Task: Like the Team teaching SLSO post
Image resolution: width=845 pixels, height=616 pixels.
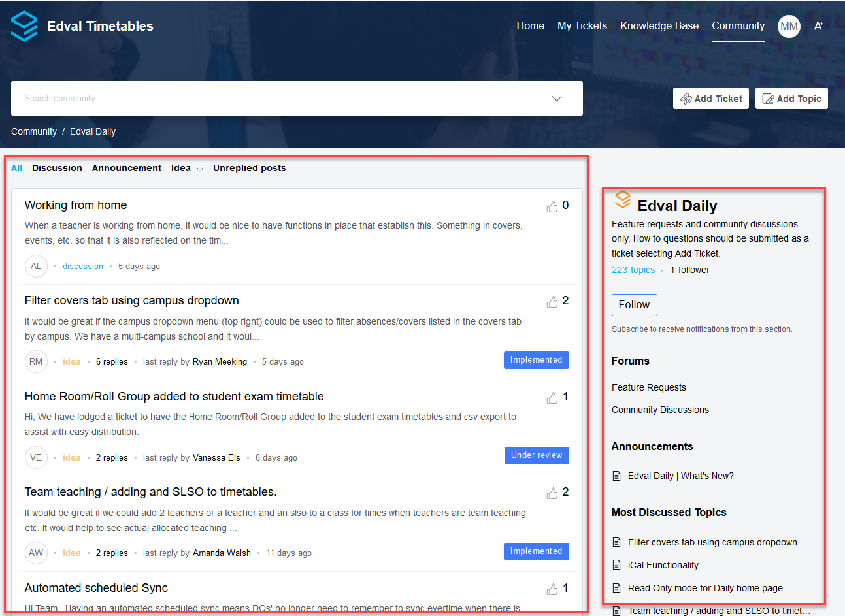Action: (552, 493)
